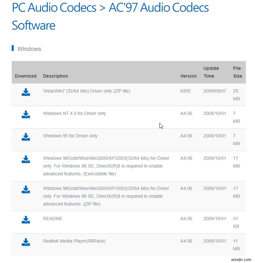
Task: Download Windows NT 4.0 driver
Action: coord(26,115)
